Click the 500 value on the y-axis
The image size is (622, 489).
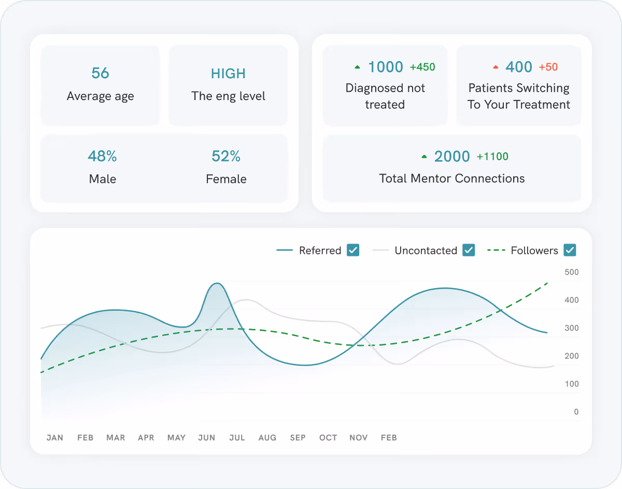point(571,272)
